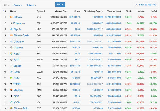The width and height of the screenshot is (160, 111).
Task: Click Ripple volume $3 945 020 000
Action: coord(114,29)
